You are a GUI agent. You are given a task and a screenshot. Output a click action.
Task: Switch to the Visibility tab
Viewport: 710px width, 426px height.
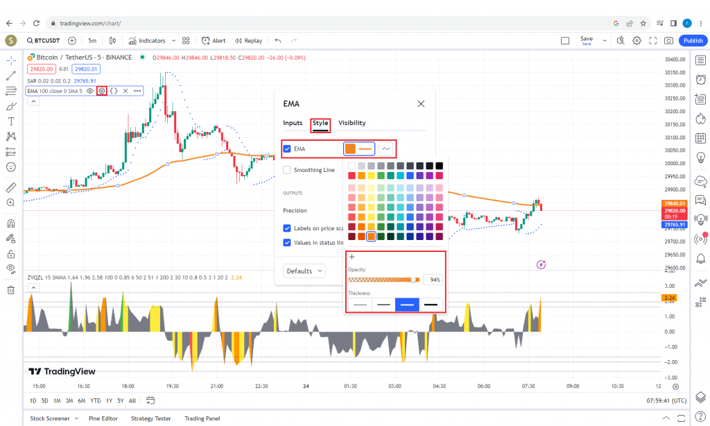(x=352, y=123)
